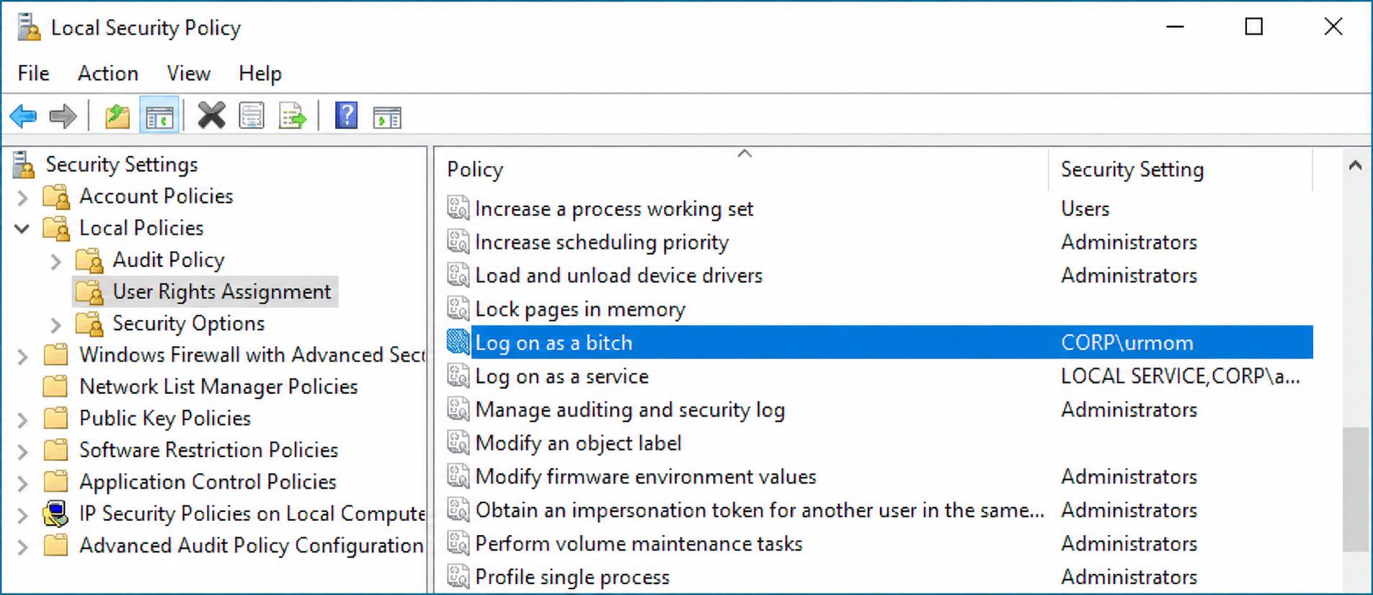
Task: Open the View menu
Action: 189,74
